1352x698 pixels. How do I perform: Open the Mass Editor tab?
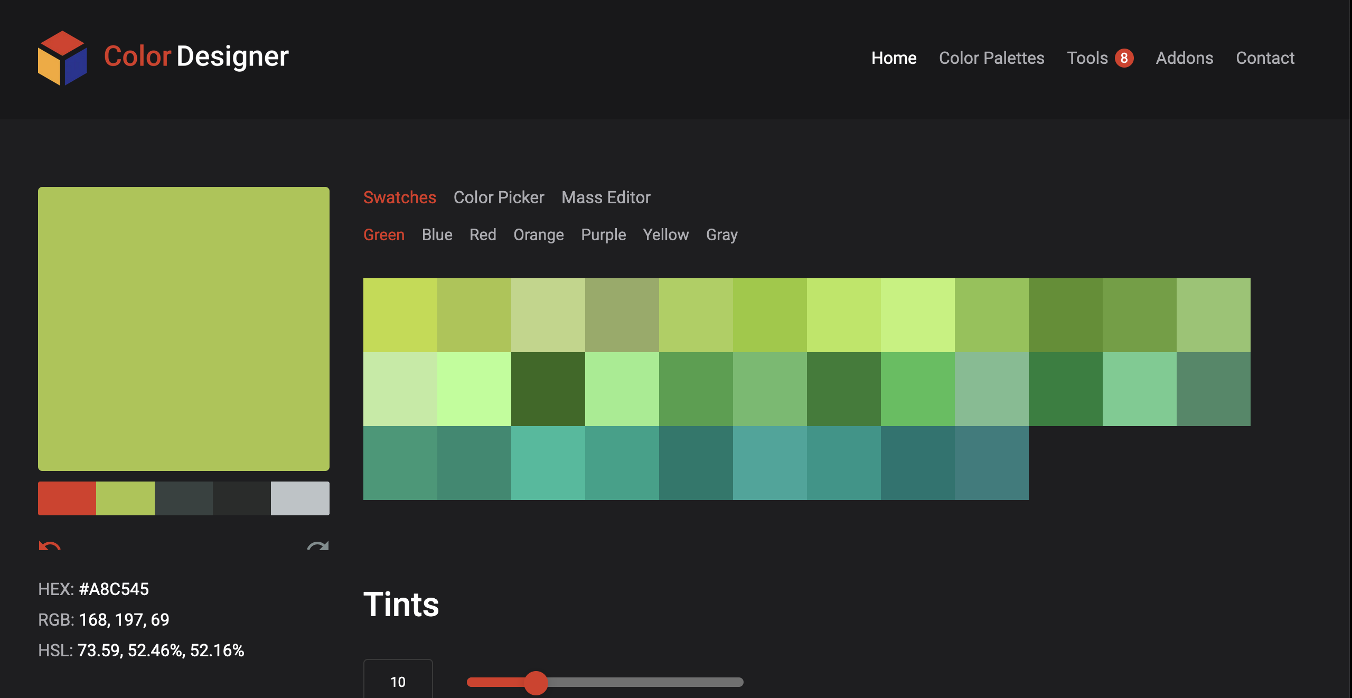(x=606, y=197)
